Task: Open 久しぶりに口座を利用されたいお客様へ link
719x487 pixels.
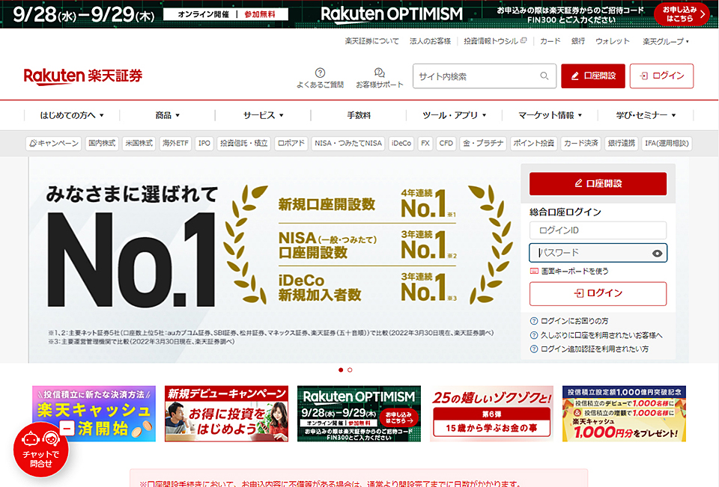Action: click(x=596, y=335)
